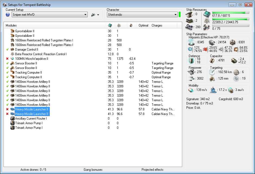Select the first Heavy Missile Launcher II row

coord(32,109)
